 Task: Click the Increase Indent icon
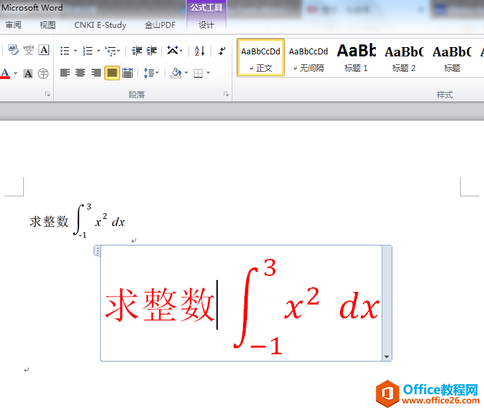(151, 50)
